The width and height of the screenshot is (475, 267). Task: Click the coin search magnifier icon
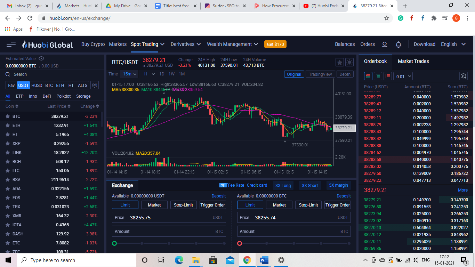tap(8, 74)
